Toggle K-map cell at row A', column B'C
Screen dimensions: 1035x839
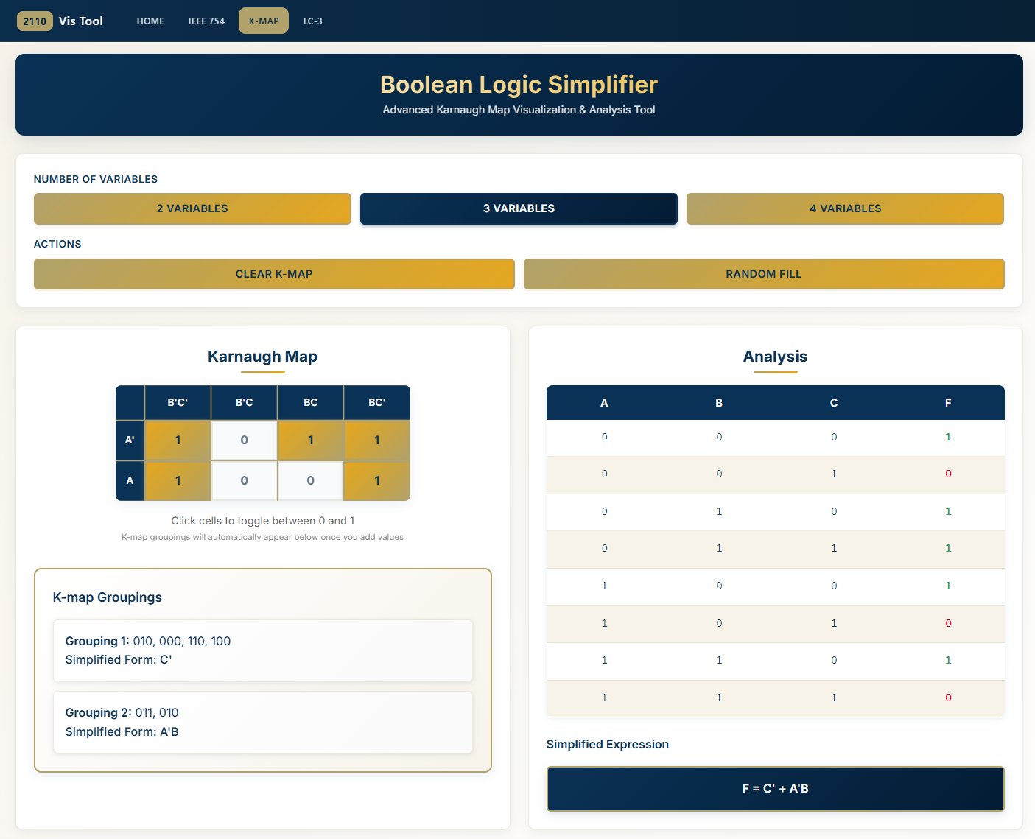click(x=244, y=440)
